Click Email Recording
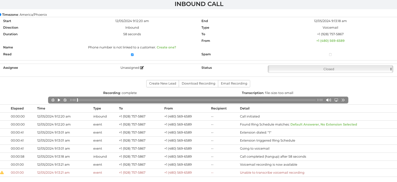The image size is (397, 182). [x=234, y=83]
